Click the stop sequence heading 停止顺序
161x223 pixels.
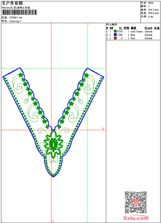[112, 25]
